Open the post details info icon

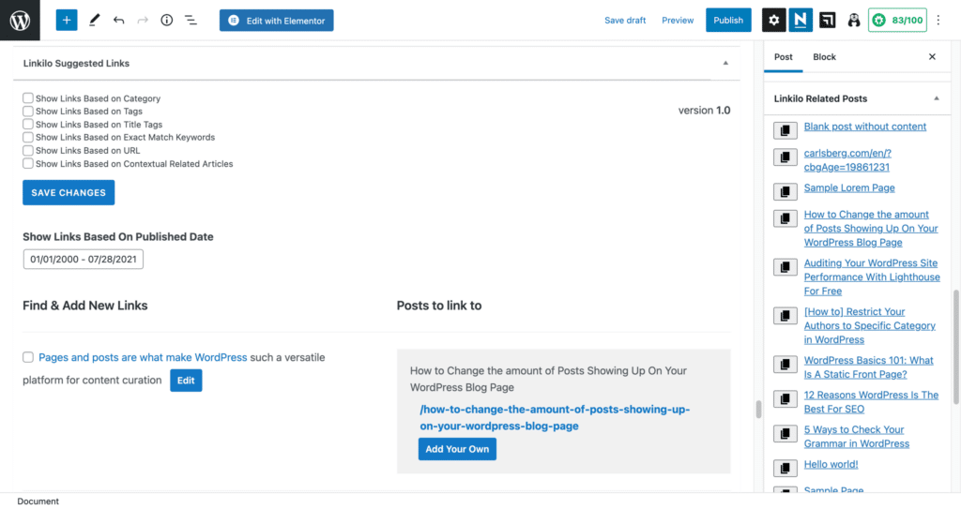point(167,21)
